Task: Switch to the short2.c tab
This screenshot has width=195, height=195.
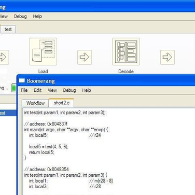Action: coord(62,103)
